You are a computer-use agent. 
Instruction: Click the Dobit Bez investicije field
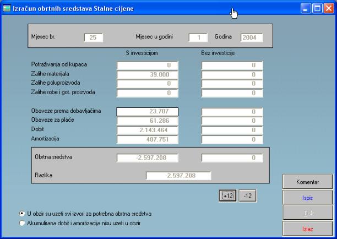point(232,131)
